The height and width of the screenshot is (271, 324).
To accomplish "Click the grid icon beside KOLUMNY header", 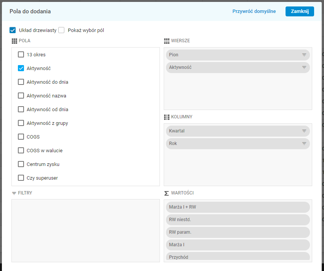I will [167, 117].
